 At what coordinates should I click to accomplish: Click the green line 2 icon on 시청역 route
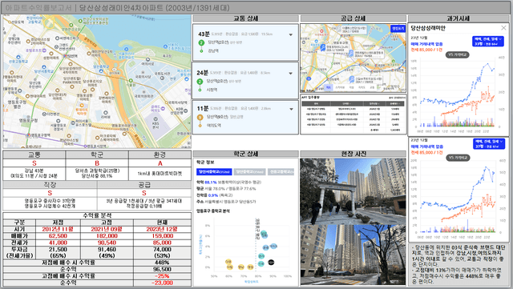pos(200,82)
